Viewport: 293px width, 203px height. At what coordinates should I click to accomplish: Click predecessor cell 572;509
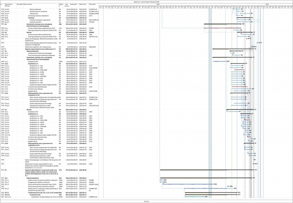point(92,22)
